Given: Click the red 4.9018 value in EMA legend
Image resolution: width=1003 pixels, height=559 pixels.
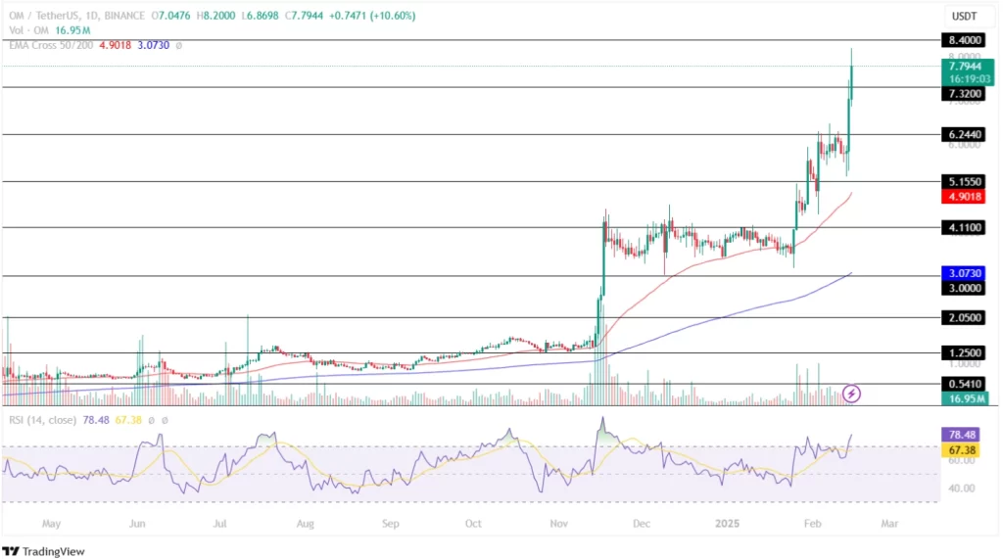Looking at the screenshot, I should pos(116,45).
